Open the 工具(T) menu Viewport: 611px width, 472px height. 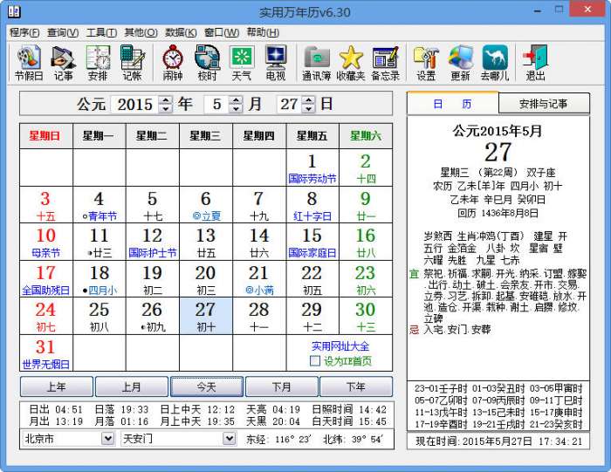coord(101,32)
